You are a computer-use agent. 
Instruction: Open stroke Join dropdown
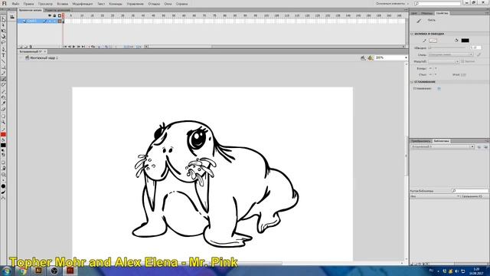pyautogui.click(x=433, y=75)
